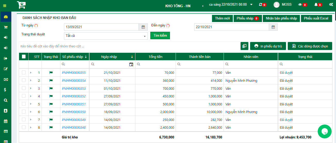
Task: Click the notification bell icon
Action: pyautogui.click(x=316, y=5)
